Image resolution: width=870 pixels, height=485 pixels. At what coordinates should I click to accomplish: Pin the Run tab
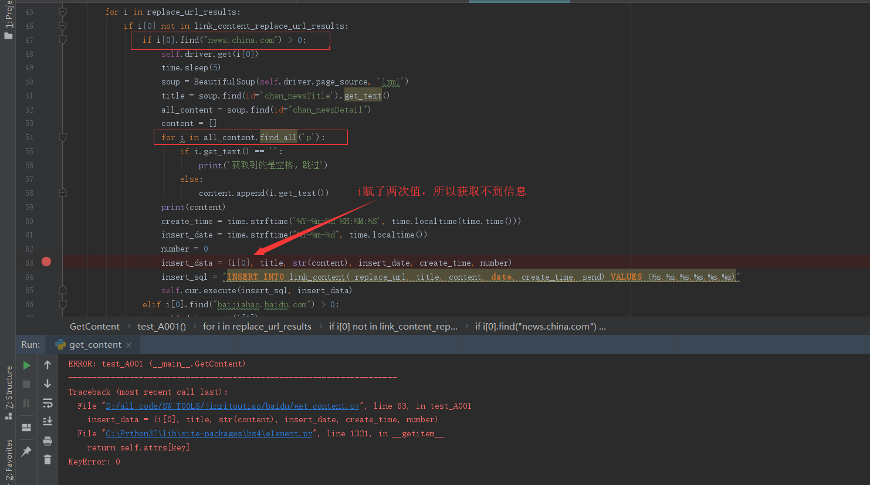(x=26, y=450)
